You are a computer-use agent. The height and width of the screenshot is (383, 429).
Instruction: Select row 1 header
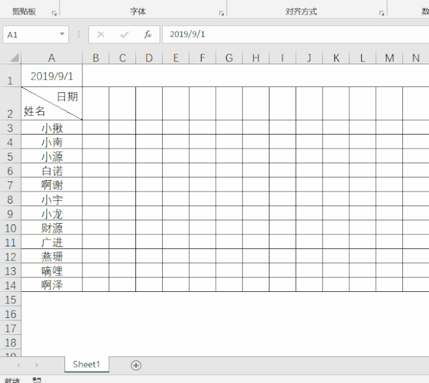[x=11, y=76]
